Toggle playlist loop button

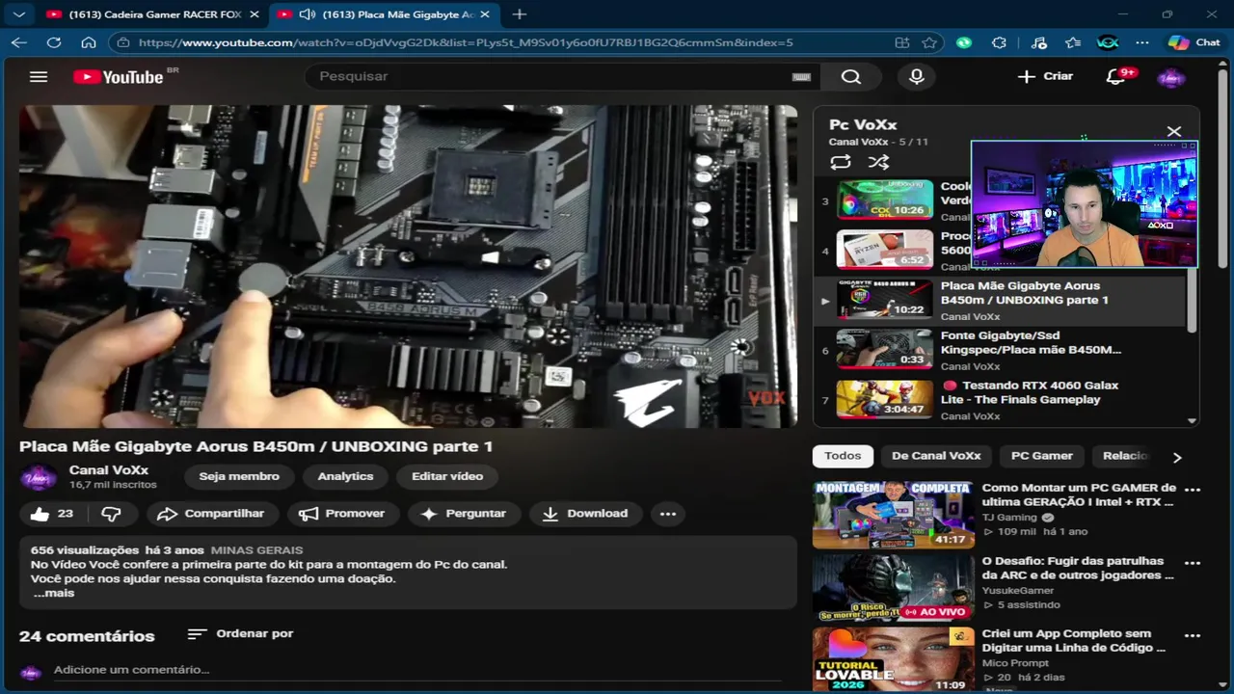click(x=841, y=163)
